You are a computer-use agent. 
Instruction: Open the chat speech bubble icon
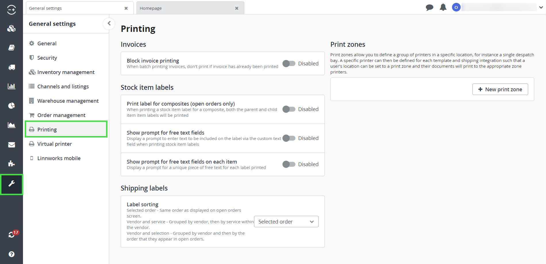(429, 7)
